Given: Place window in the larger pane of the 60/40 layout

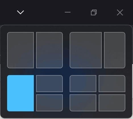Looking at the screenshot, I should point(86,50).
